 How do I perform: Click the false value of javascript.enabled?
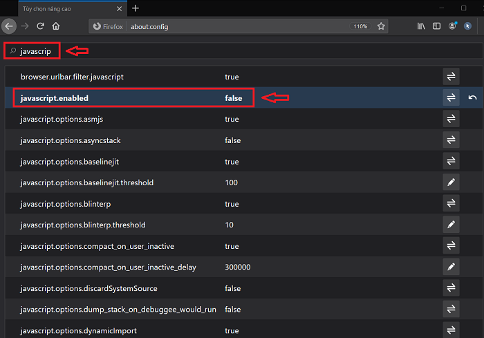(234, 98)
